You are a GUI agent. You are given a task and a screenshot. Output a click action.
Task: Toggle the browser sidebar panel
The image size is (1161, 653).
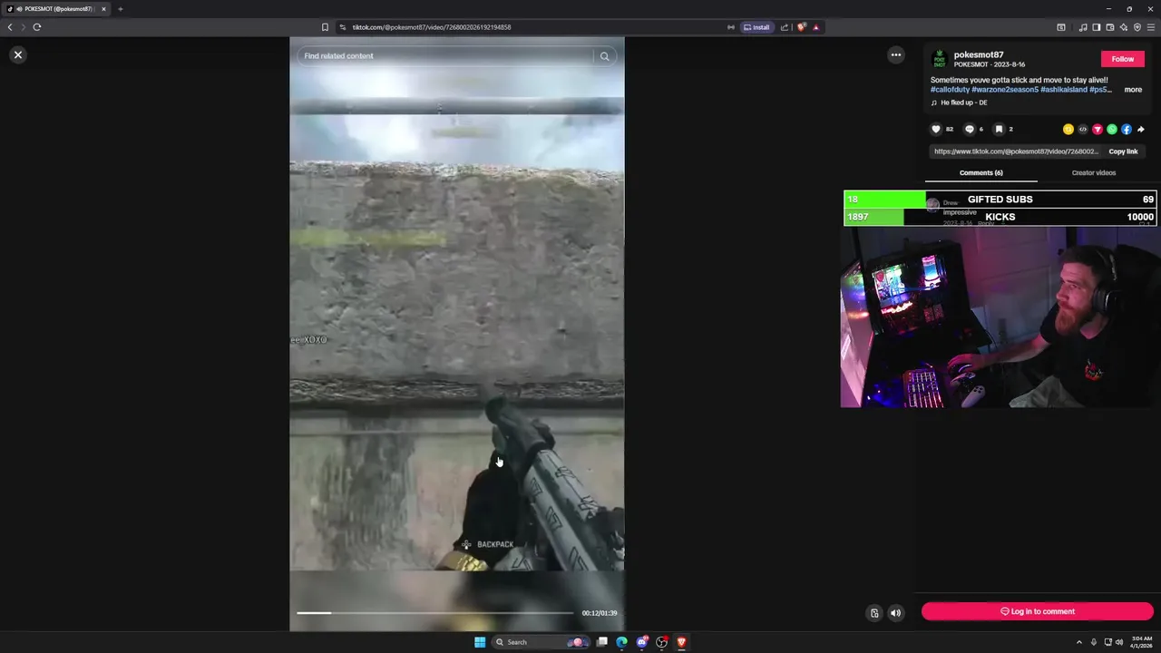tap(1096, 27)
